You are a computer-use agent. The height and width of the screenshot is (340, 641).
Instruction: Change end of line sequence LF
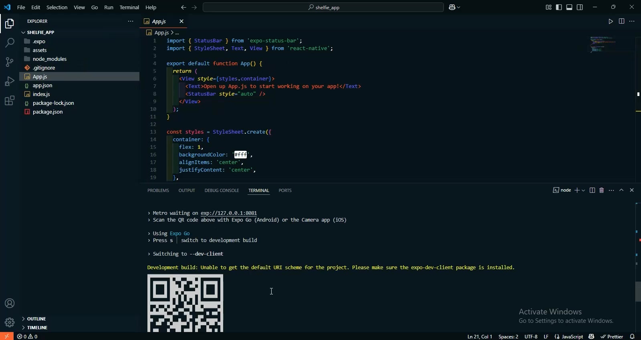(546, 337)
